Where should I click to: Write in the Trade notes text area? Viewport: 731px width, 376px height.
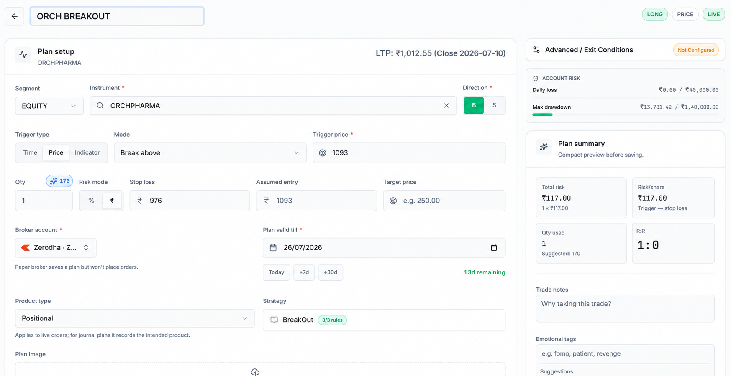click(625, 309)
